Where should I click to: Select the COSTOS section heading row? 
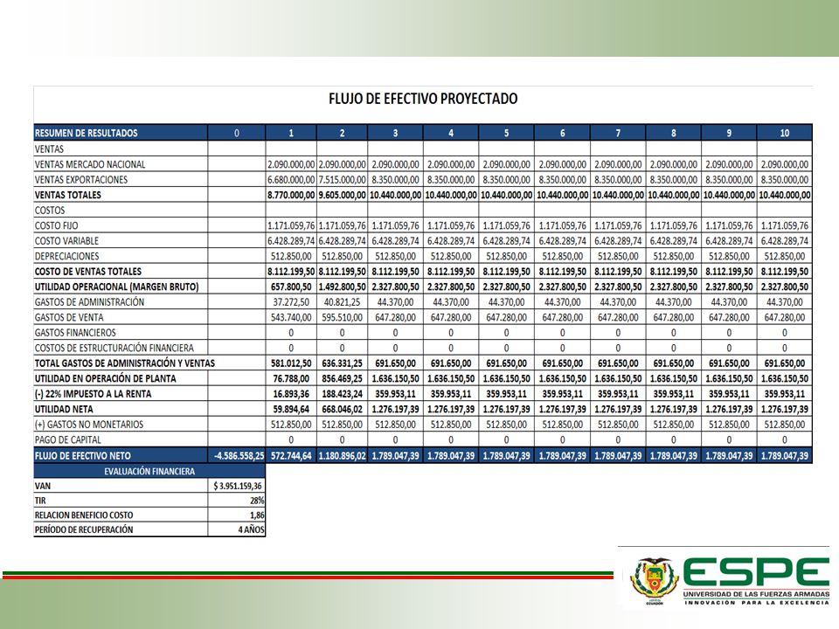coord(423,211)
